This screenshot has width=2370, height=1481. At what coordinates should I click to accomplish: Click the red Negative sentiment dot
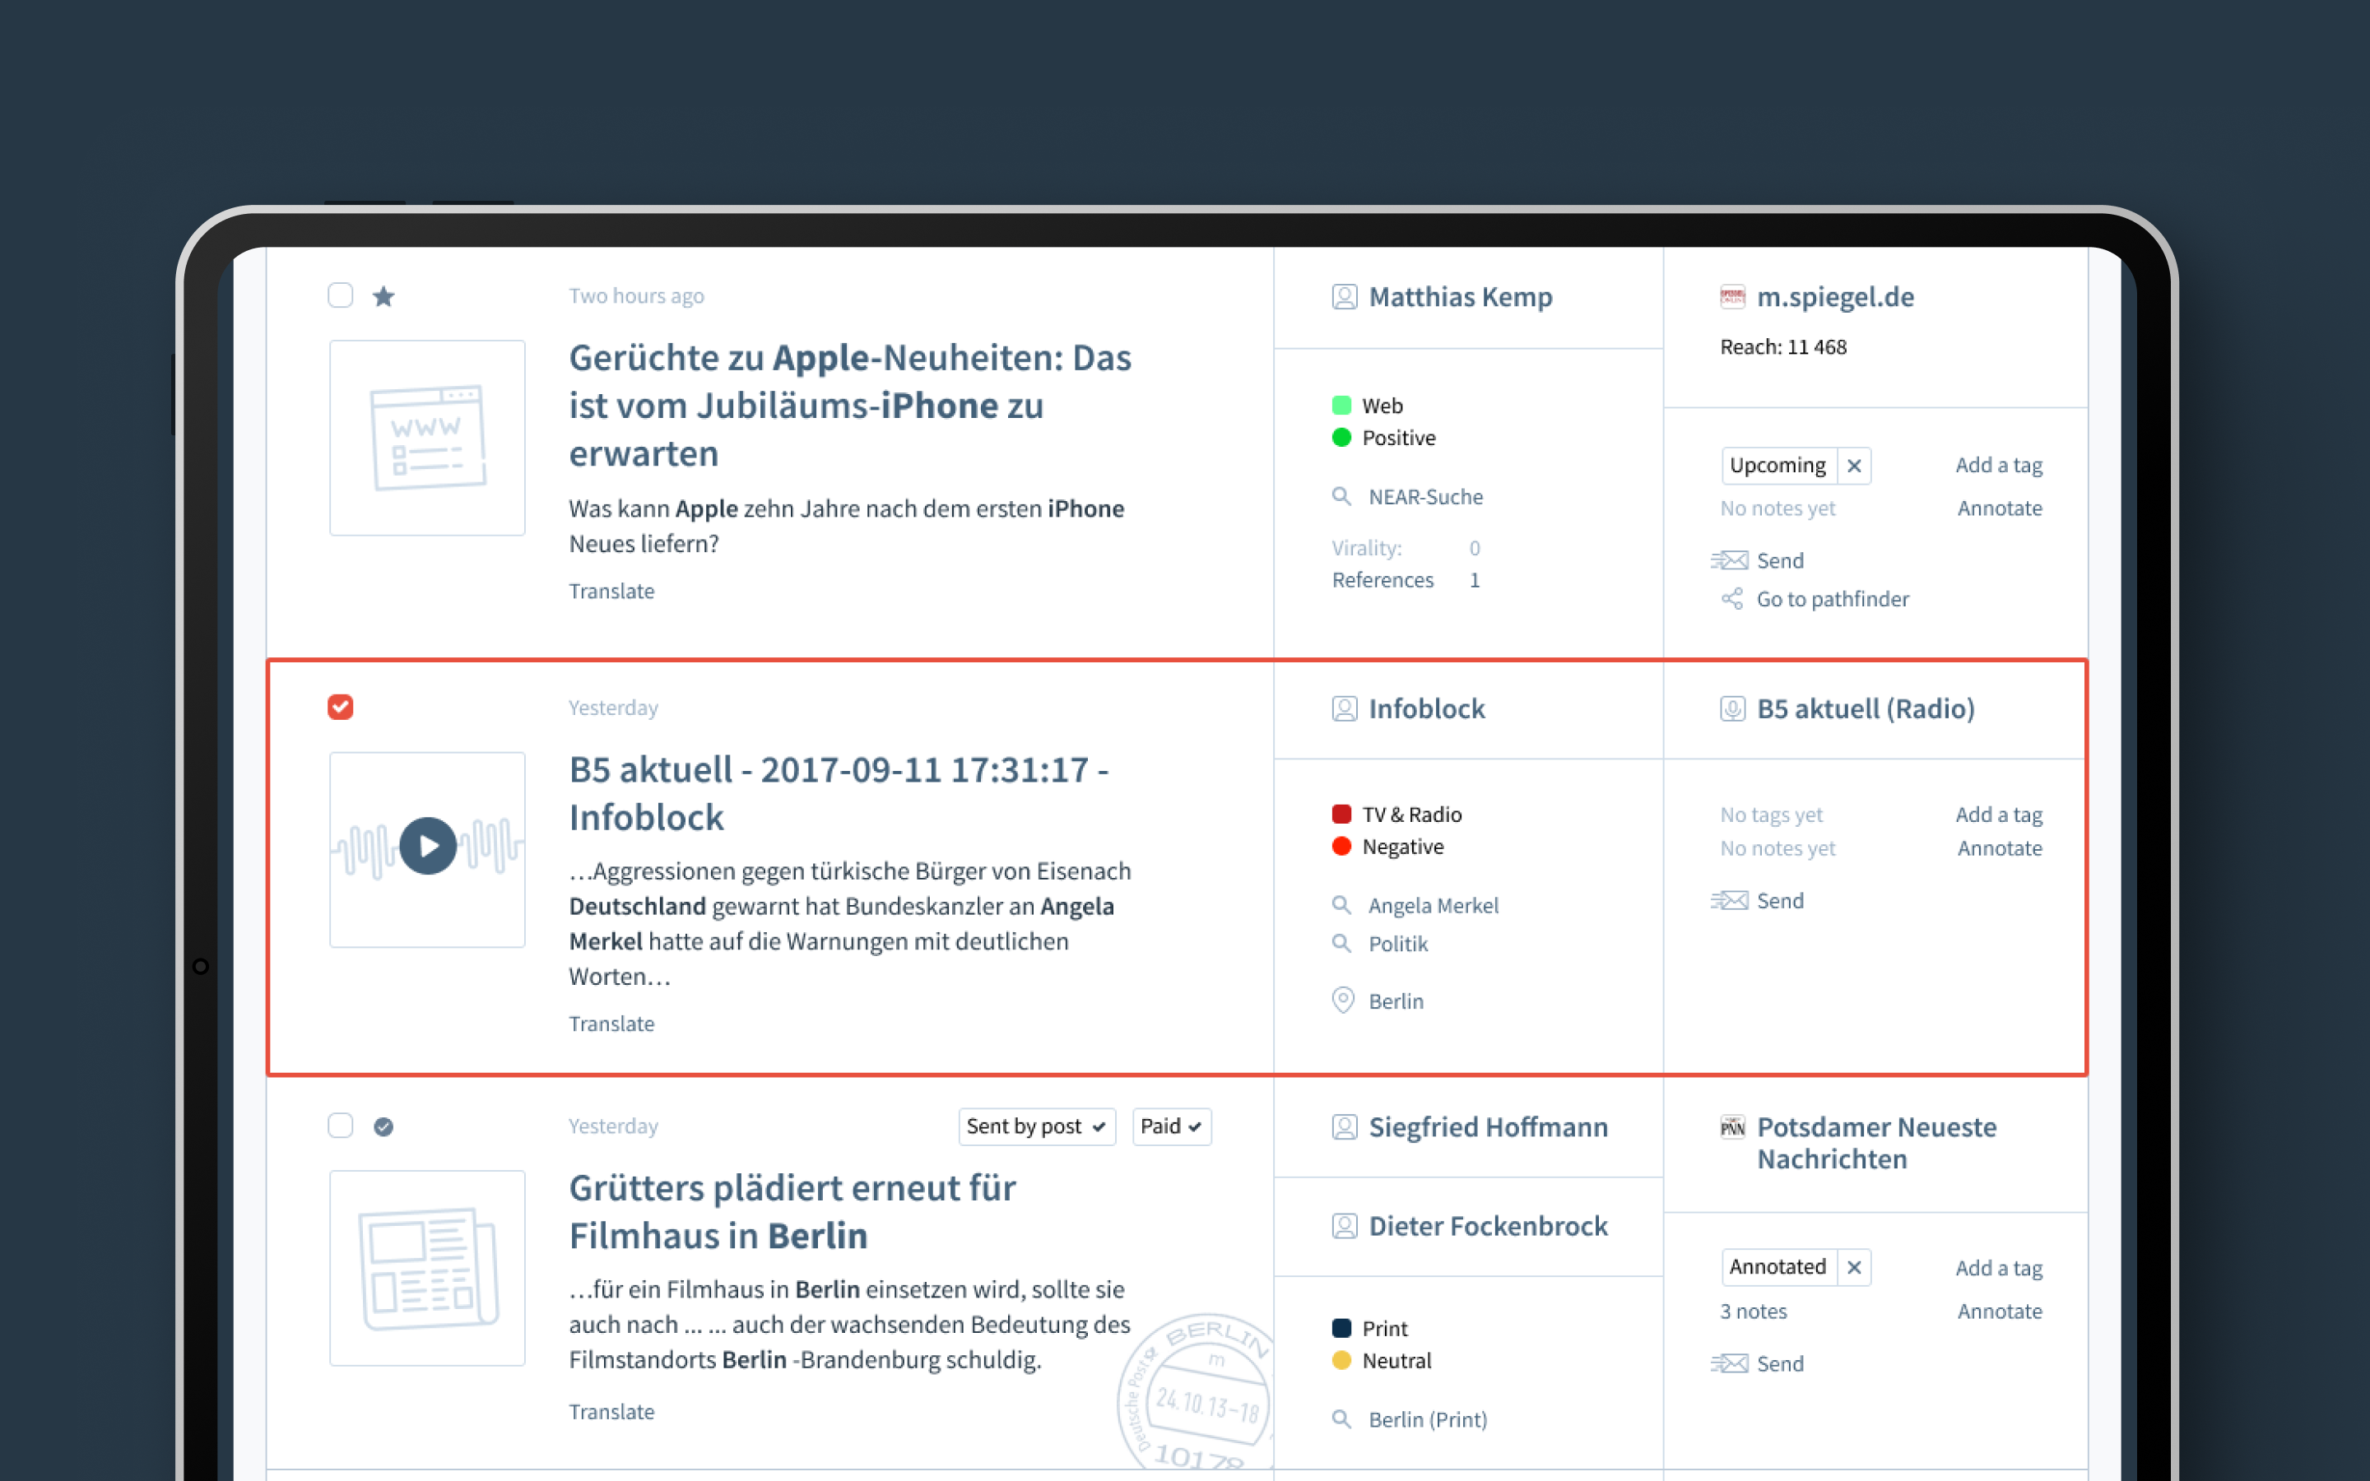[1341, 847]
